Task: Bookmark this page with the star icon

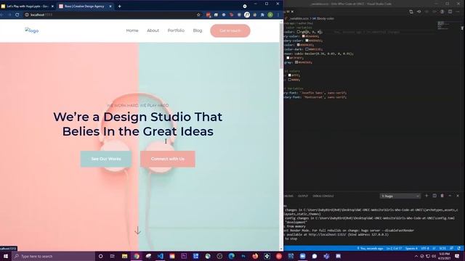Action: (x=198, y=14)
